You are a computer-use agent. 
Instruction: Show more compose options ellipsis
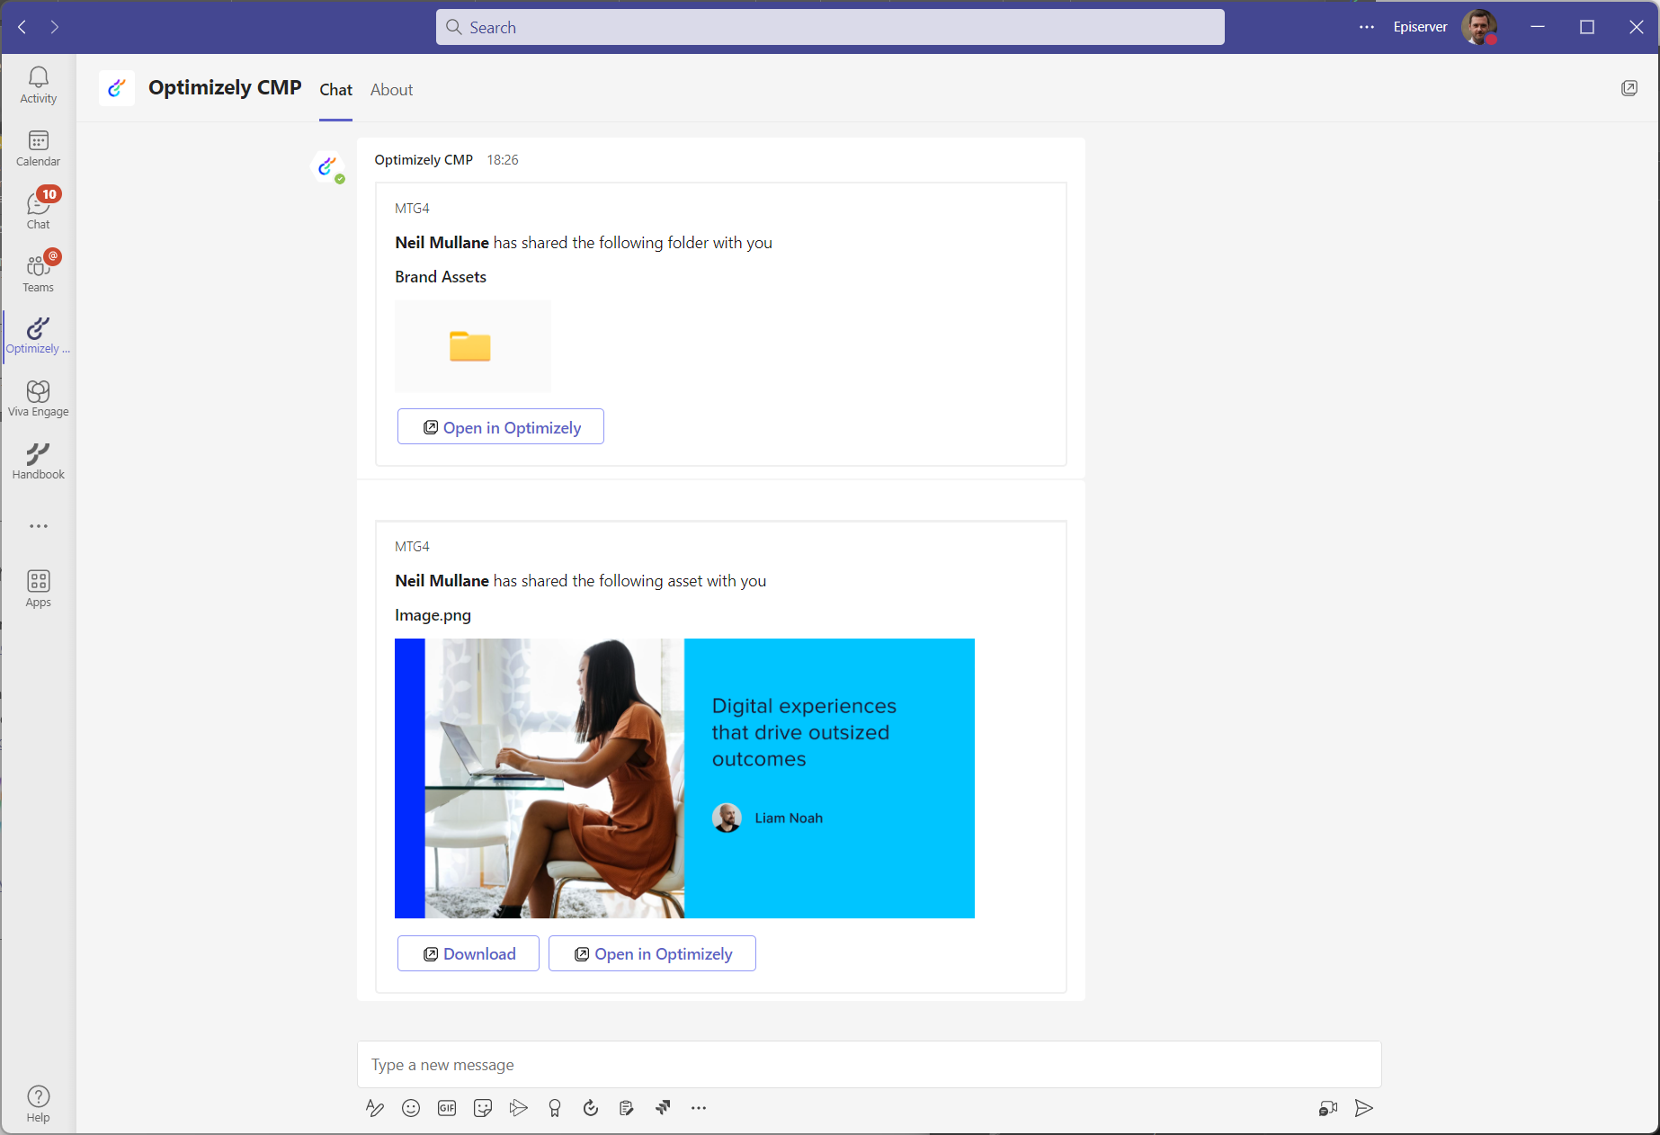click(699, 1108)
